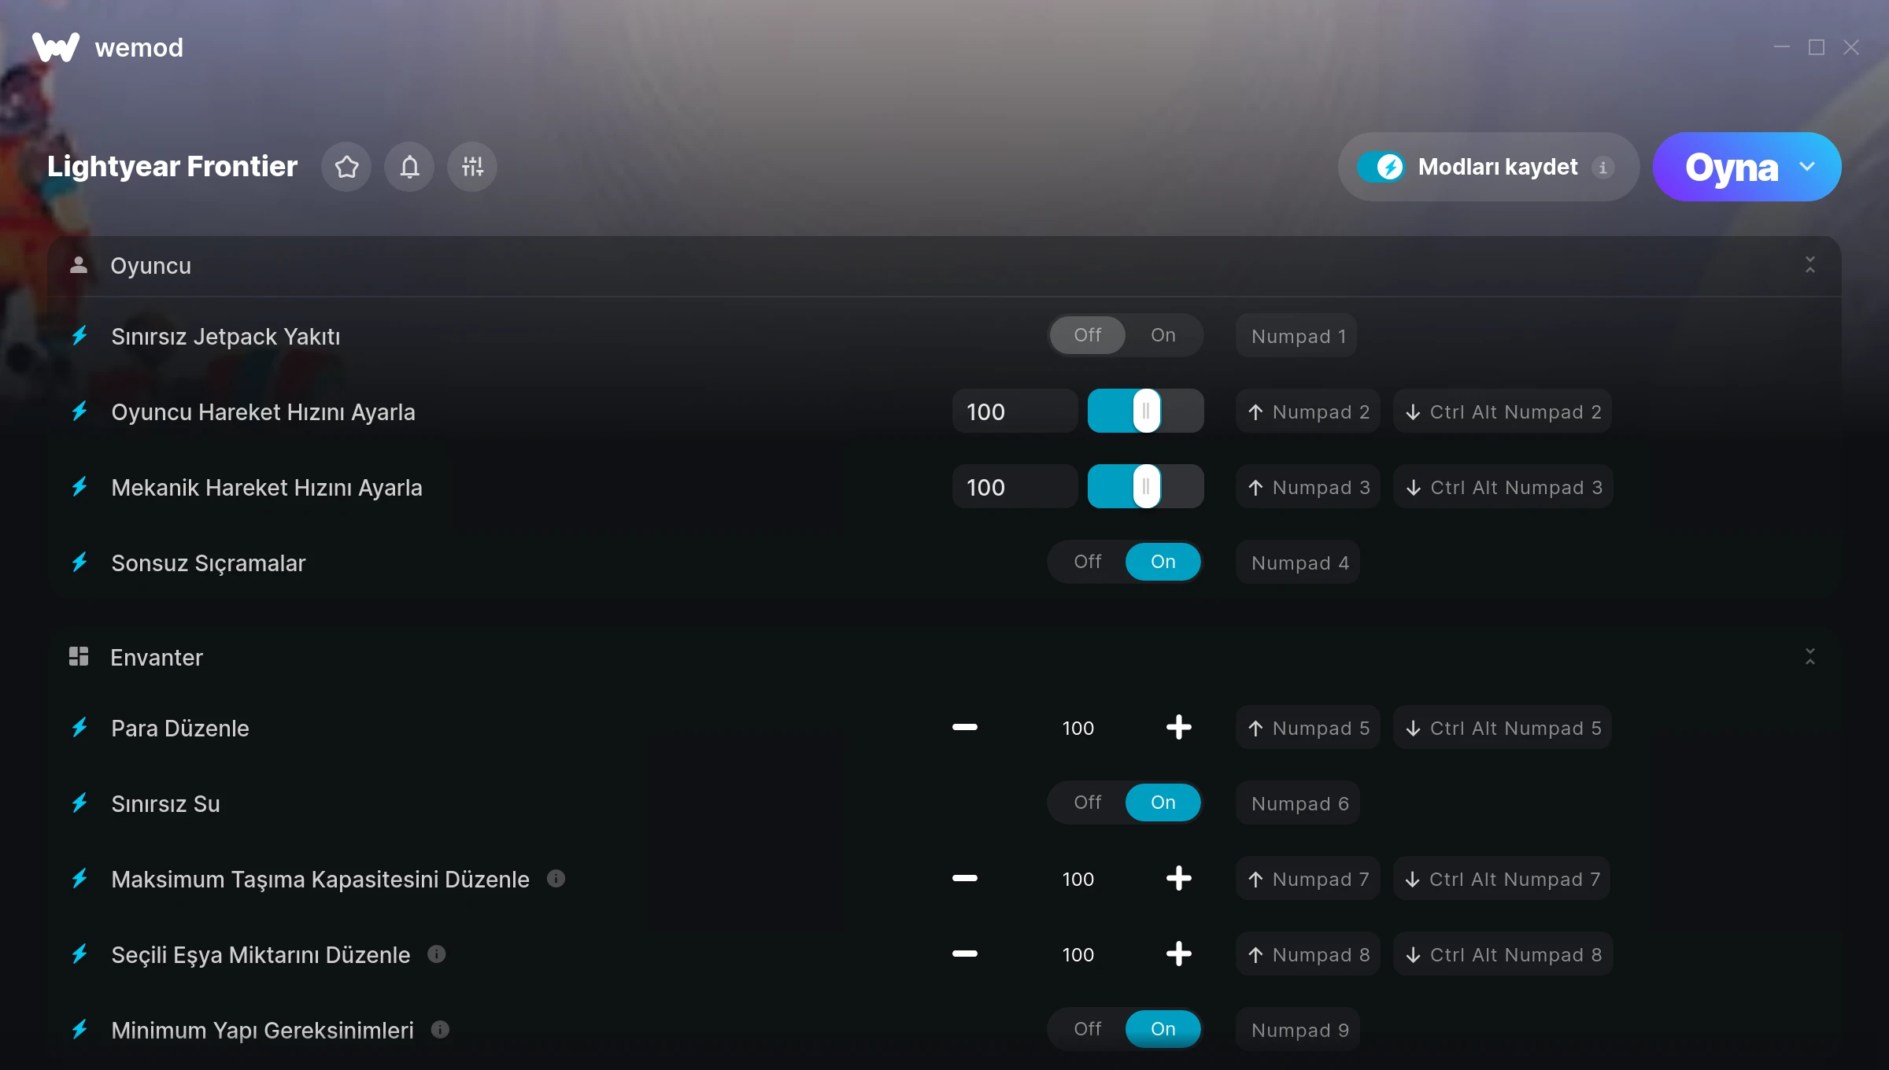Click lightning icon beside Sınırsız Jetpack Yakıtı
This screenshot has width=1889, height=1070.
79,336
